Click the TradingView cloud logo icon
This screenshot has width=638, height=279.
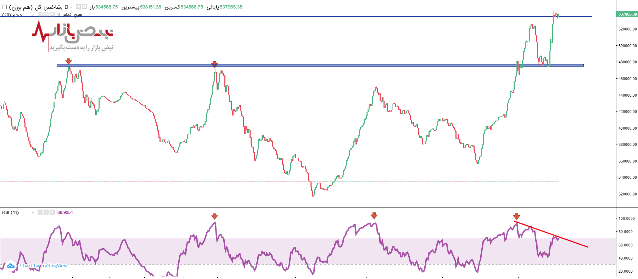coord(11,266)
